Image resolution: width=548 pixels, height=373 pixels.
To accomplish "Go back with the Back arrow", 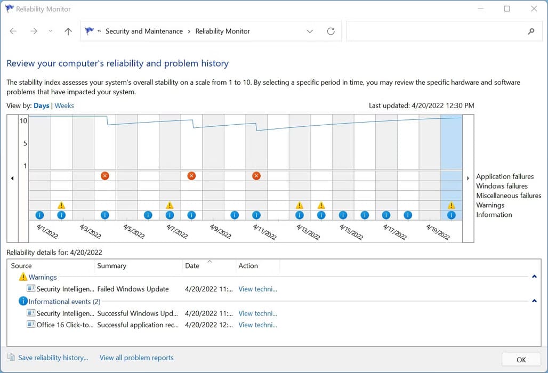I will [13, 31].
